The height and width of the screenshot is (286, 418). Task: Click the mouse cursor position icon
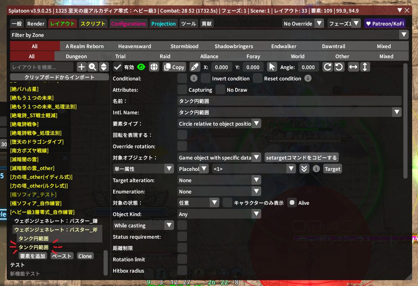(272, 67)
